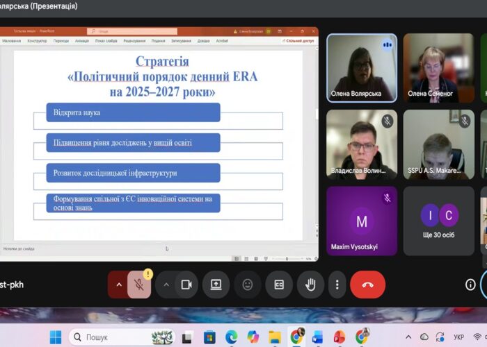Viewport: 487px width, 347px height.
Task: Click the present screen icon
Action: point(216,285)
